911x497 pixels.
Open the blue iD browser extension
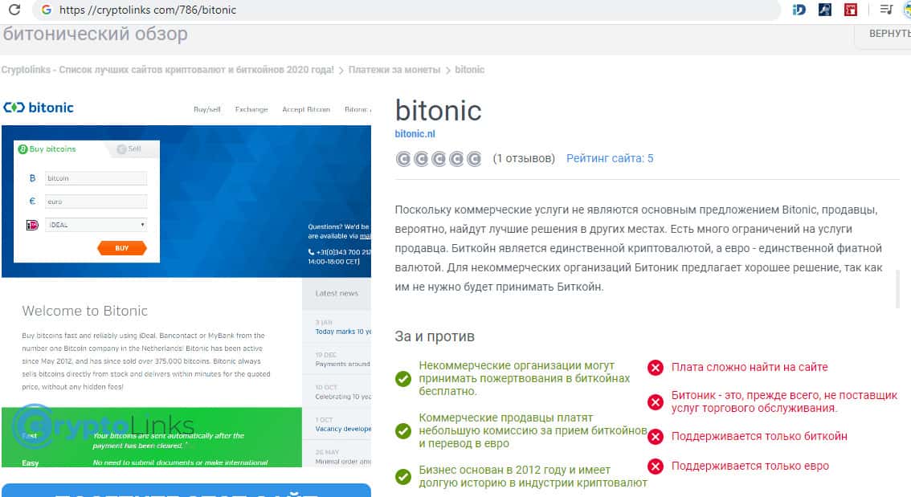(799, 10)
